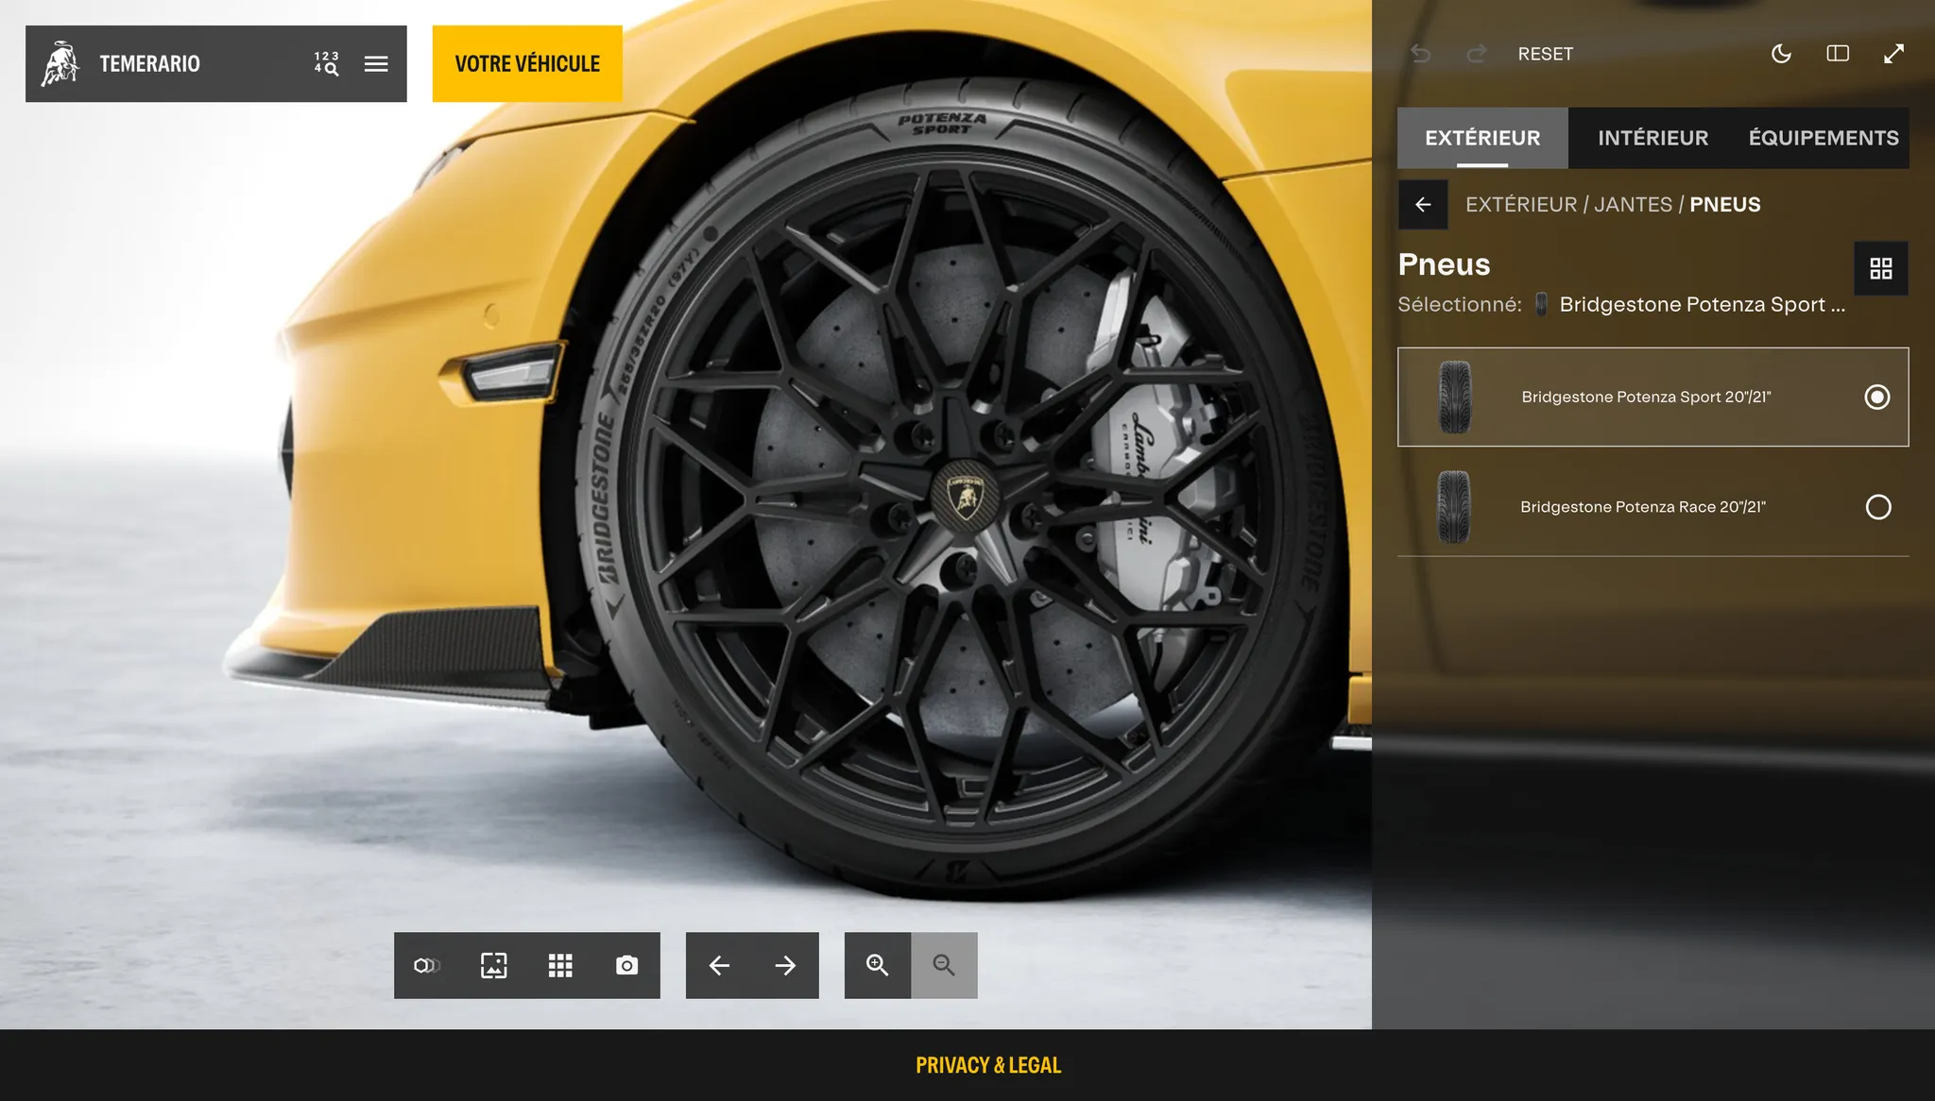Image resolution: width=1935 pixels, height=1101 pixels.
Task: Click the Lamborghini bull logo
Action: (x=60, y=63)
